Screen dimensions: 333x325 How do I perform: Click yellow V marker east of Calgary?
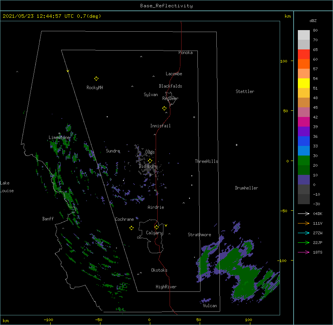coord(166,225)
